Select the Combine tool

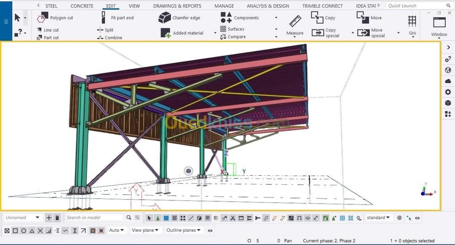[110, 38]
